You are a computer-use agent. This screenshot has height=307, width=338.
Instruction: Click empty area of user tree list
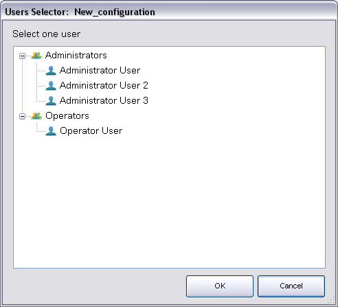click(x=169, y=201)
